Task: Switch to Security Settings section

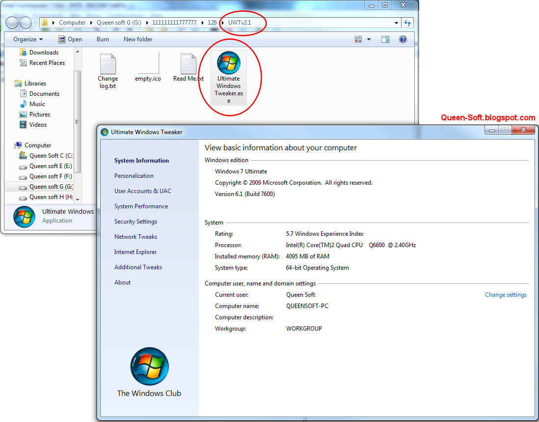Action: [136, 222]
